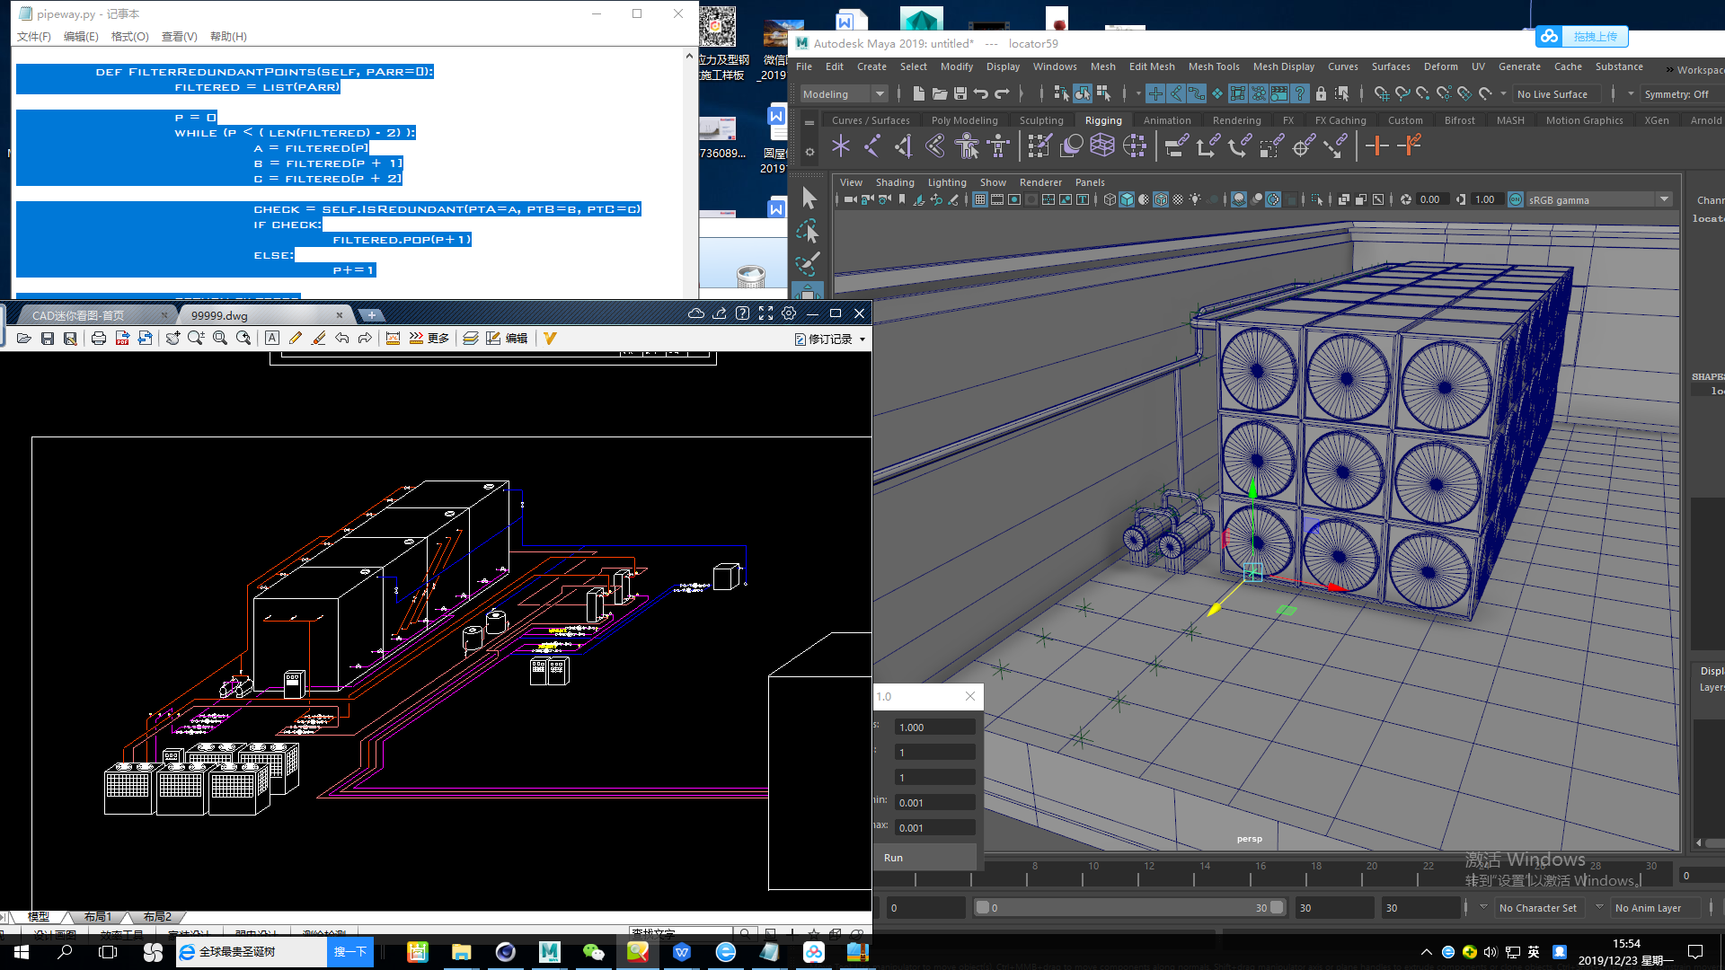Viewport: 1725px width, 970px height.
Task: Click the Run button in script dialog
Action: tap(924, 857)
